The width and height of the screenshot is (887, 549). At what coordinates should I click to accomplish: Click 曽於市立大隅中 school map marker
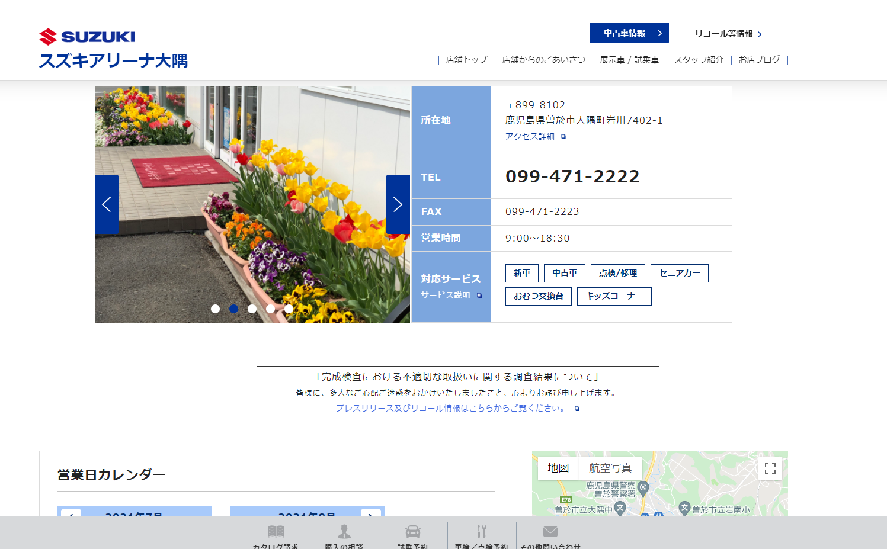pyautogui.click(x=620, y=508)
